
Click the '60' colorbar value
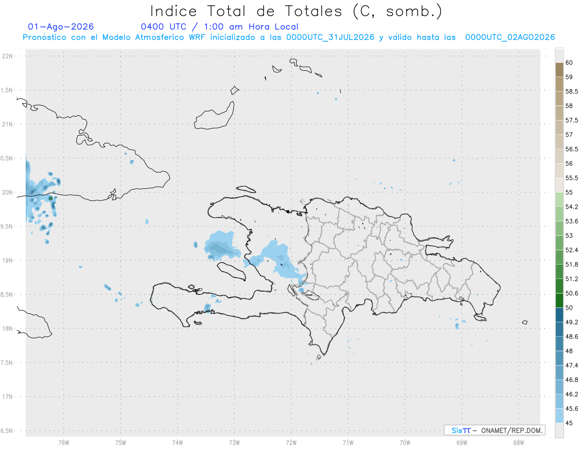(x=569, y=62)
